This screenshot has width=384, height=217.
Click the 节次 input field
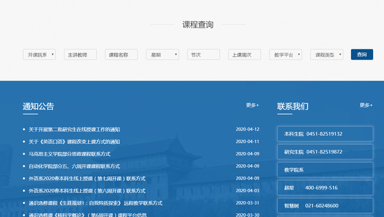tap(204, 55)
